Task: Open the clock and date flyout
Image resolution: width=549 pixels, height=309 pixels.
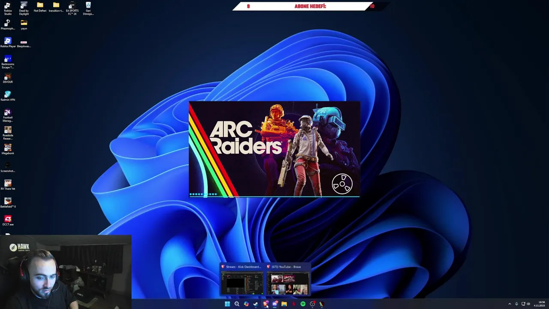Action: pos(540,304)
